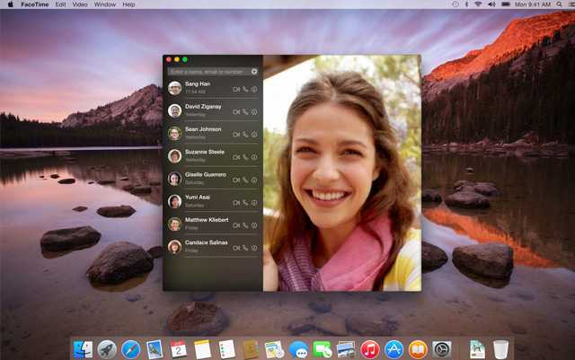Start audio call with David Ziganay

click(x=245, y=111)
